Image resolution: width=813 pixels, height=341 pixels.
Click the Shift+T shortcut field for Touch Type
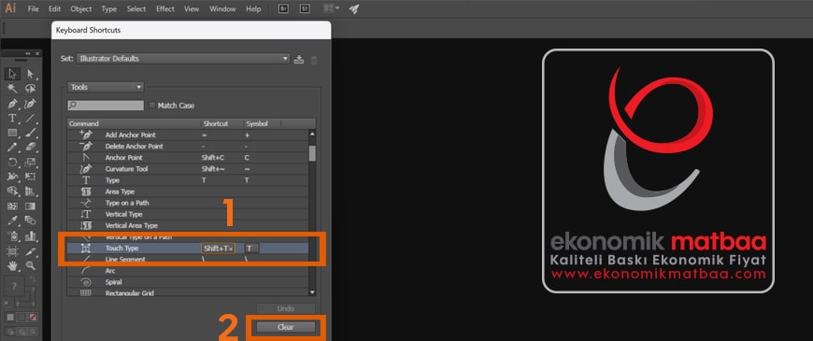[218, 249]
